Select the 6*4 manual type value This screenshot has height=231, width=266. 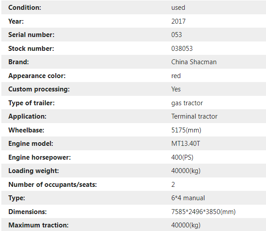point(188,198)
